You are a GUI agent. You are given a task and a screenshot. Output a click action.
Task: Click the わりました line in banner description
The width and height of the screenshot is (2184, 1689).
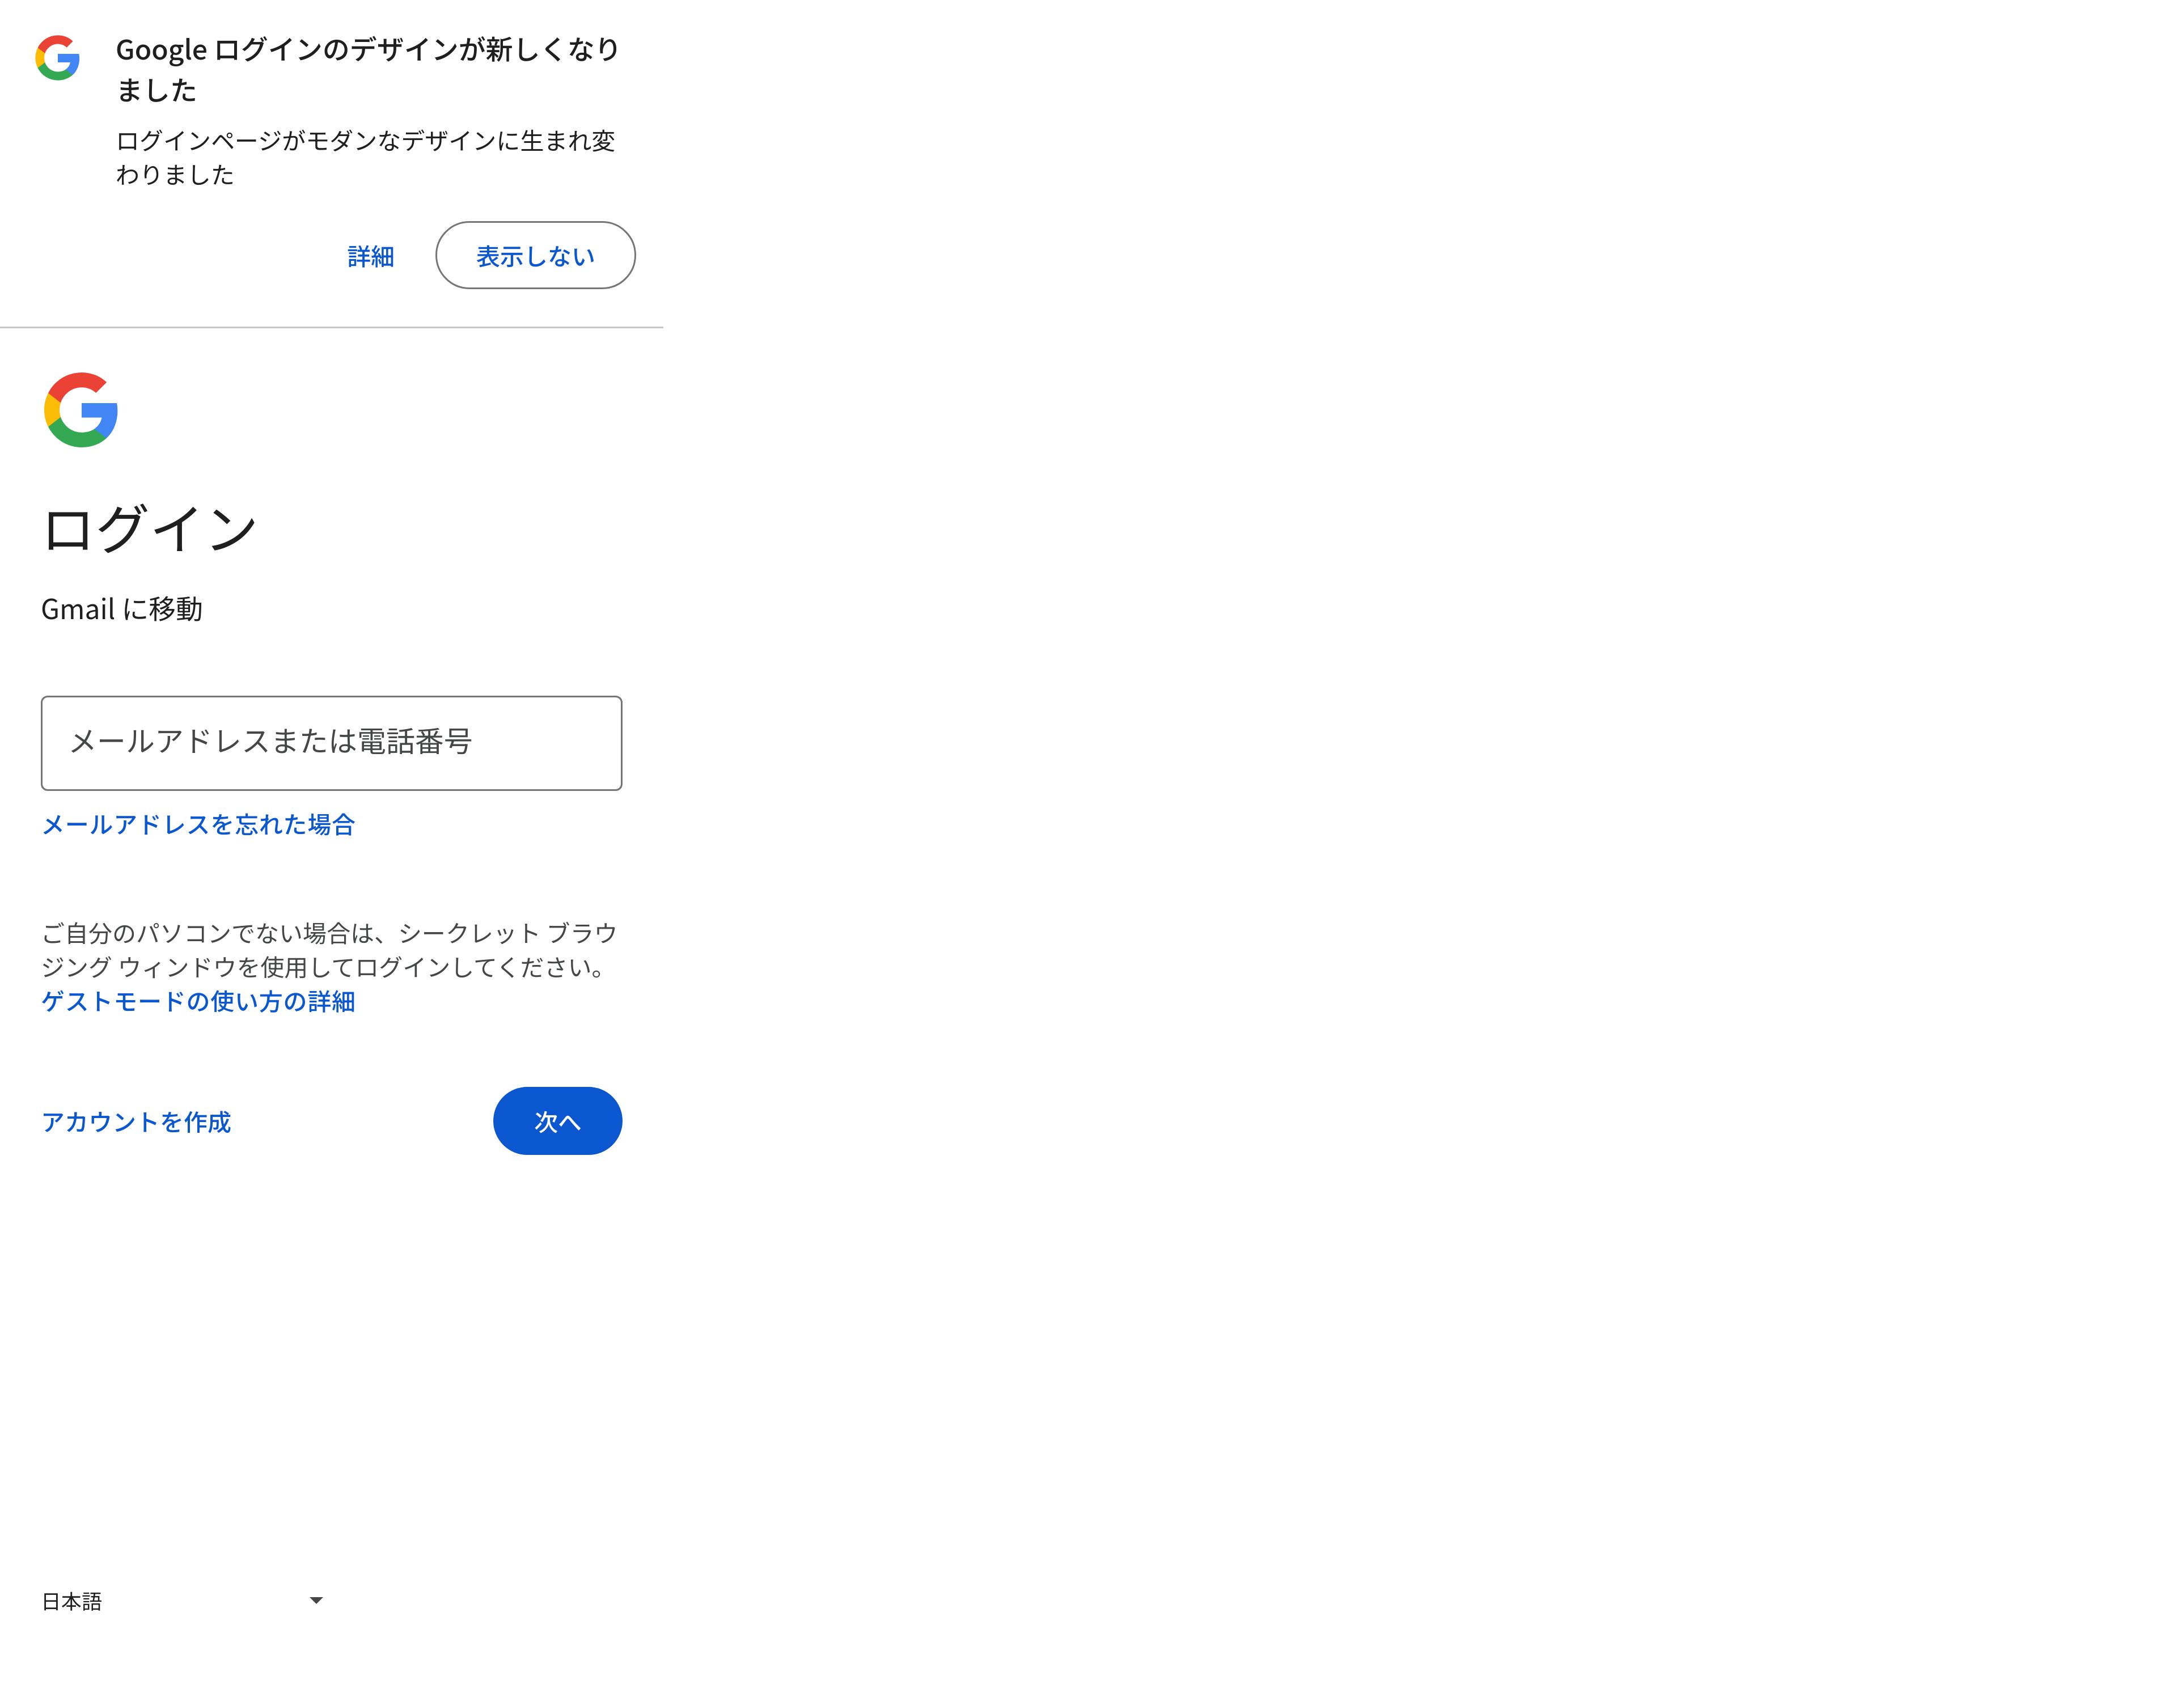pos(175,174)
